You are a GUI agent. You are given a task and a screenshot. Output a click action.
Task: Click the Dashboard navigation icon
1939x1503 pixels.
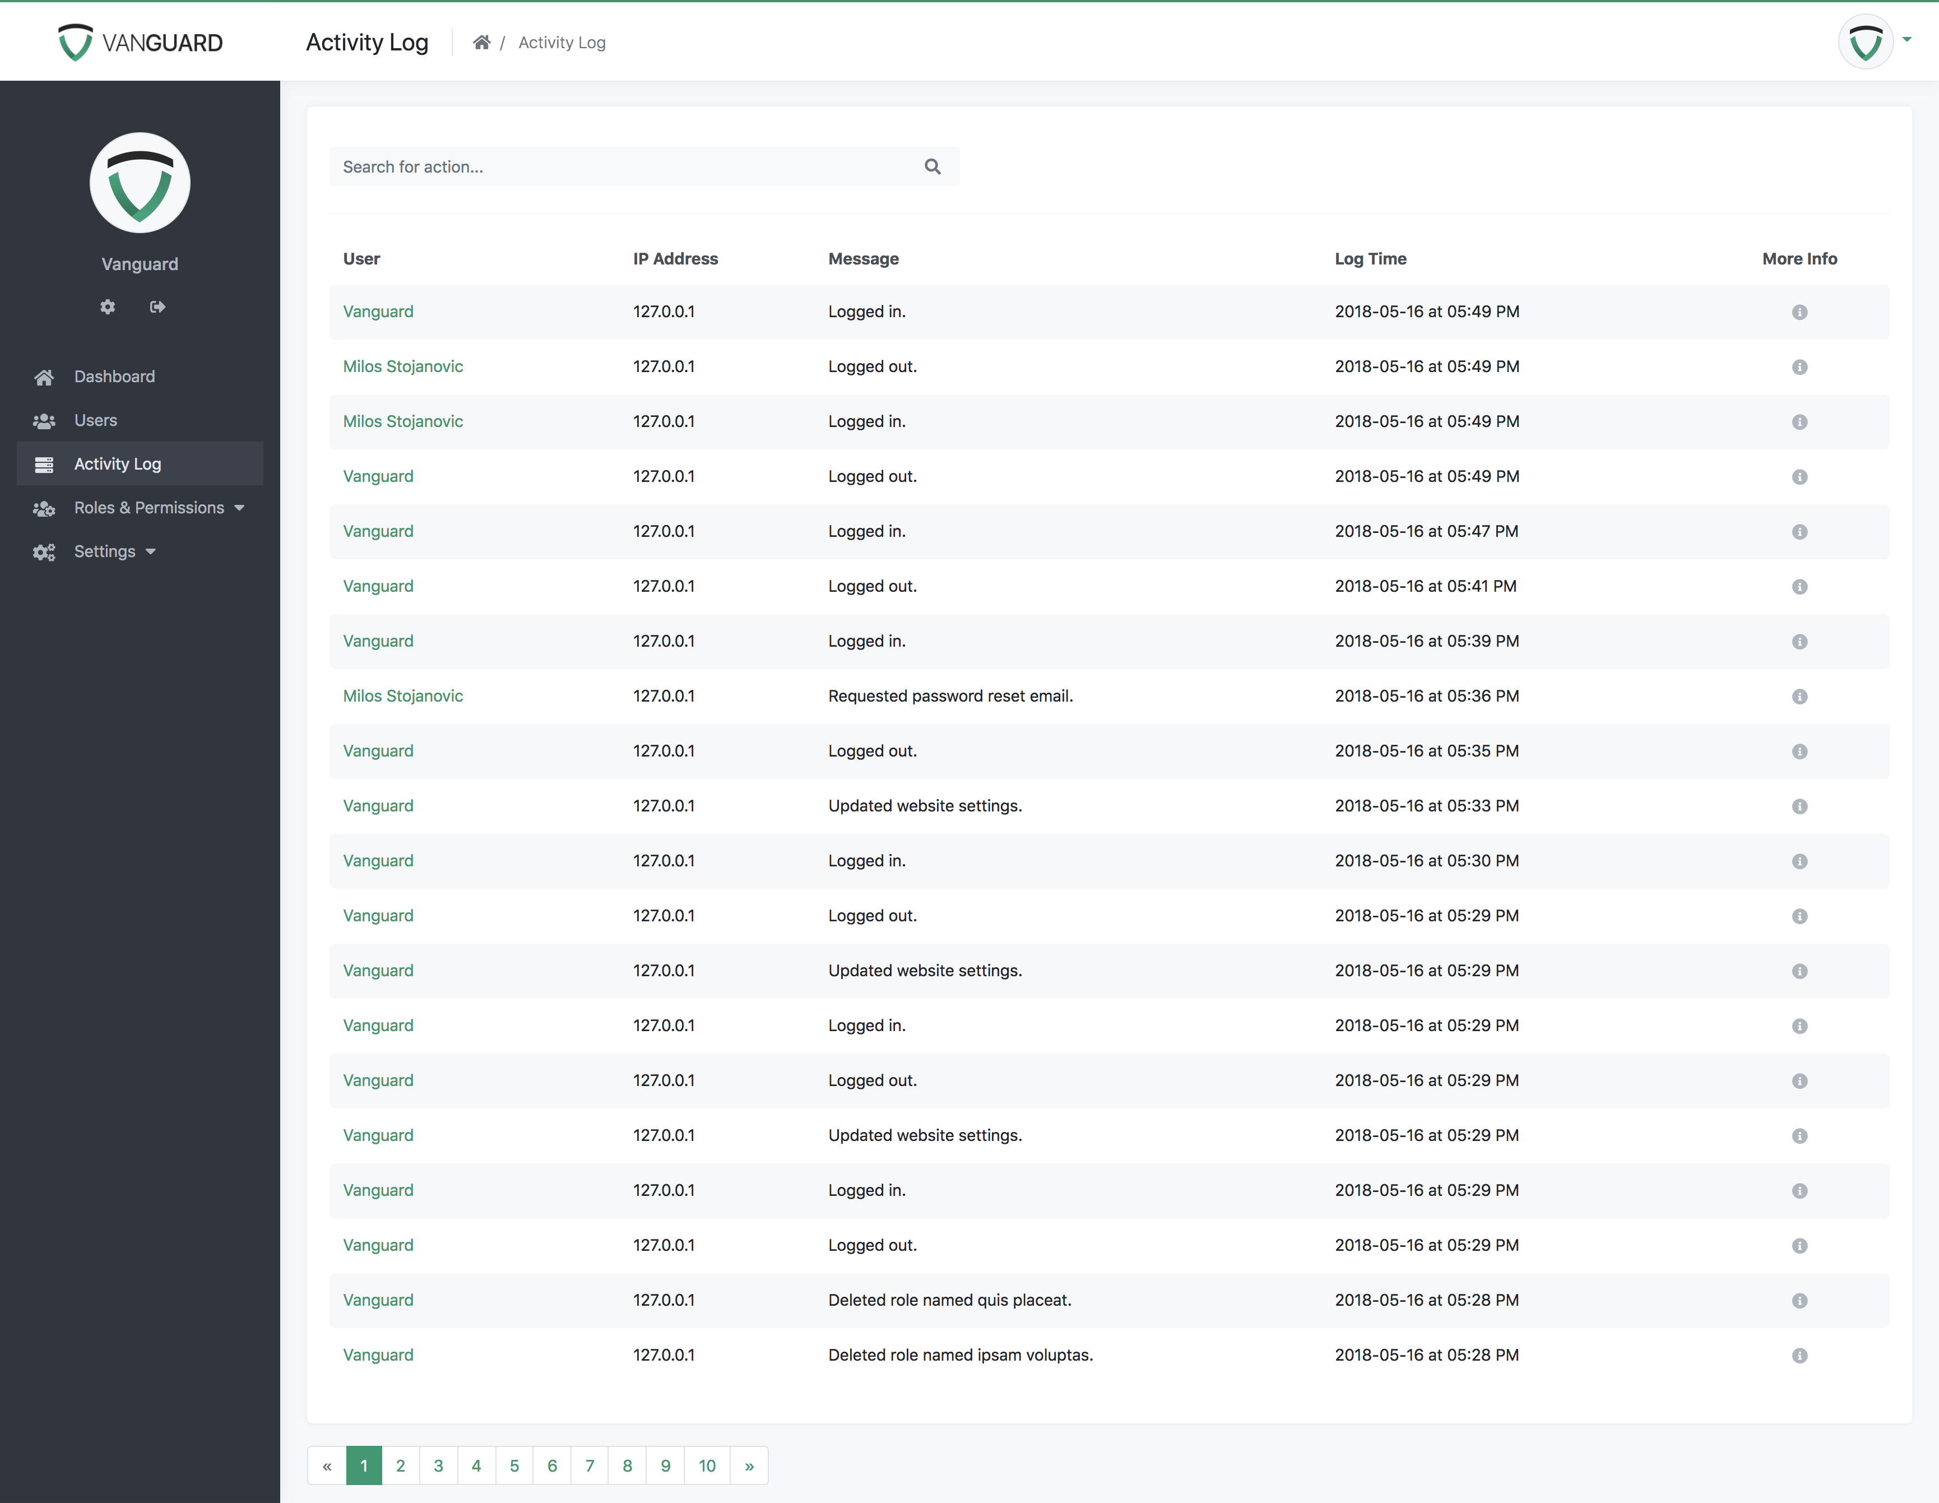pyautogui.click(x=43, y=376)
